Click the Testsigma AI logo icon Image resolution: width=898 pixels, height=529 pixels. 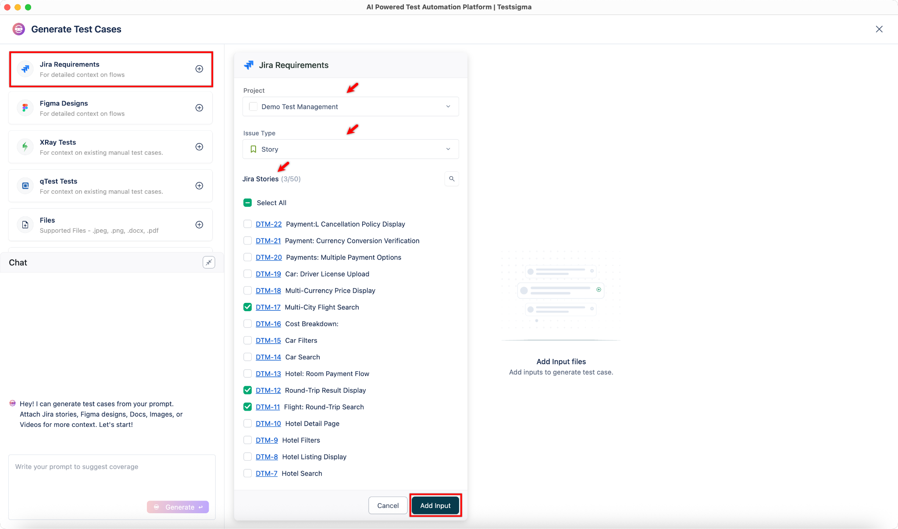18,29
